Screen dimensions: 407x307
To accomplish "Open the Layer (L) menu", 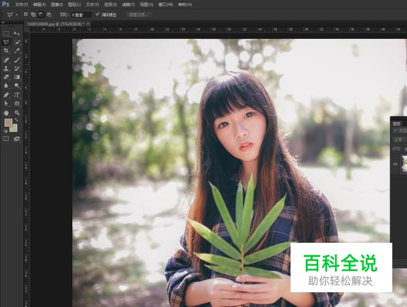I will coord(74,5).
